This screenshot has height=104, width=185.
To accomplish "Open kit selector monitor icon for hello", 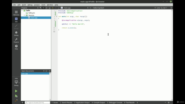I will coord(16,82).
